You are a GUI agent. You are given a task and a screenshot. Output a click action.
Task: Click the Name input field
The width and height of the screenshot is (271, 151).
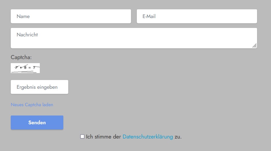pos(71,16)
